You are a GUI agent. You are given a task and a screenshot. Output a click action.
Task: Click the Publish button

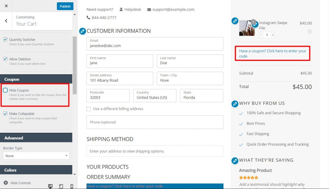[x=65, y=6]
